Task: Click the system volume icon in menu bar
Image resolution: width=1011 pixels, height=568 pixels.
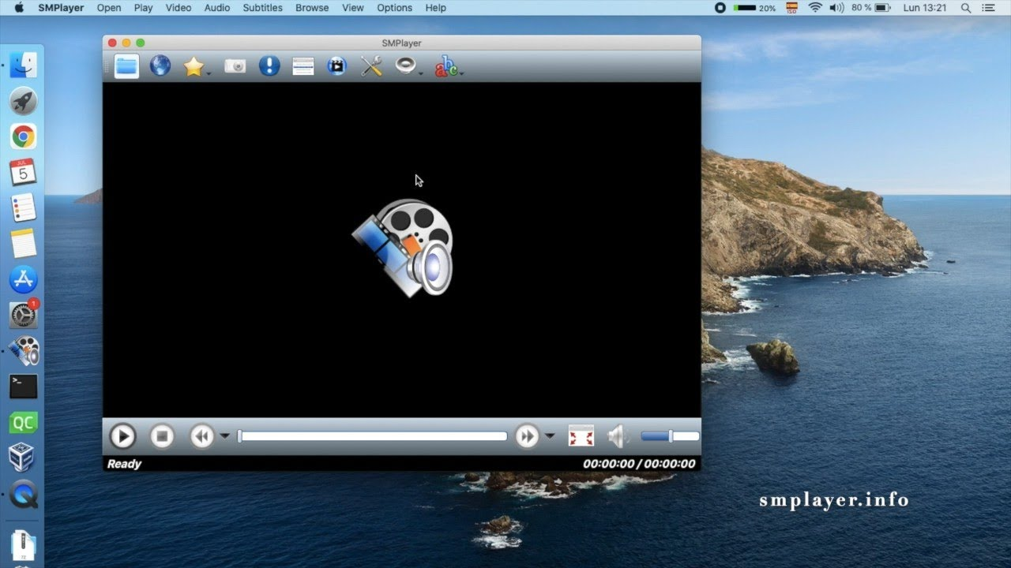Action: pyautogui.click(x=837, y=8)
